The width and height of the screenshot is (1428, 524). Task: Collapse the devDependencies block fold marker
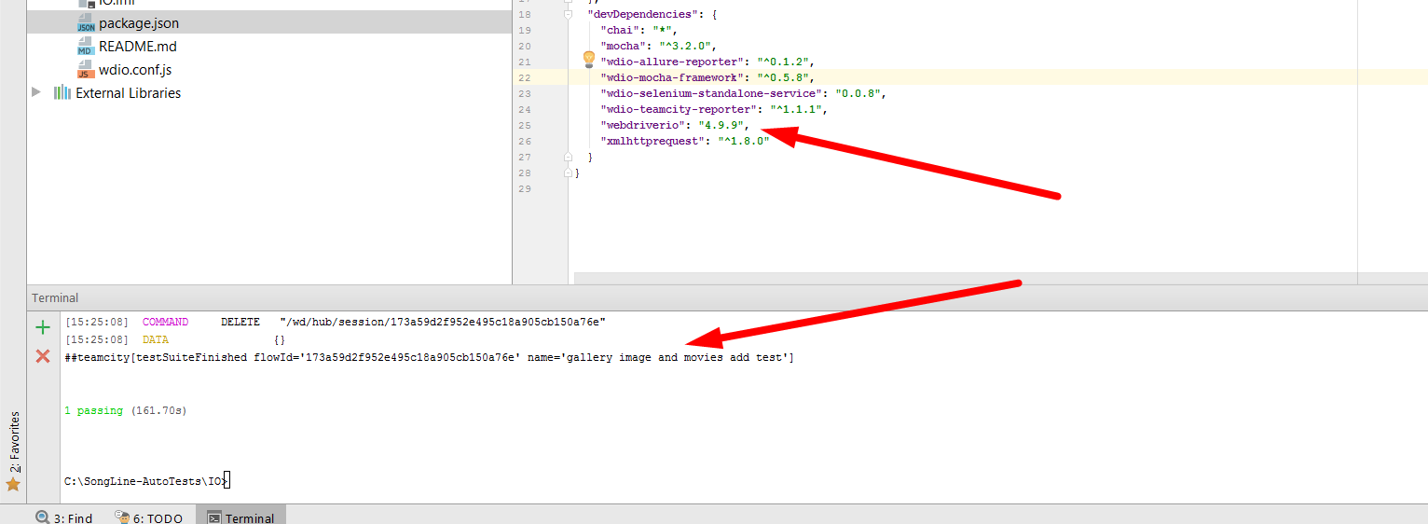pyautogui.click(x=568, y=14)
